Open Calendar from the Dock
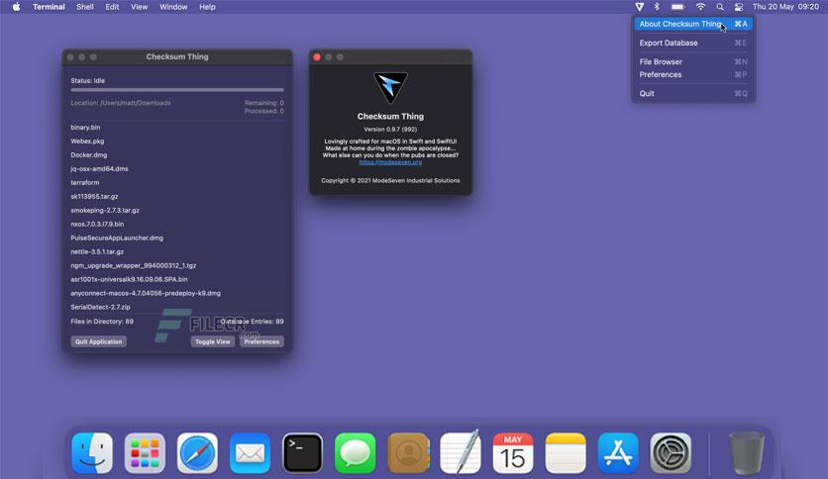This screenshot has width=828, height=479. [x=513, y=452]
